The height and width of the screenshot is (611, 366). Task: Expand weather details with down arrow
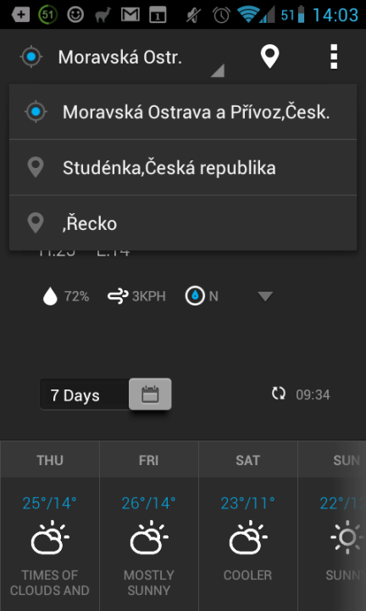click(x=266, y=296)
